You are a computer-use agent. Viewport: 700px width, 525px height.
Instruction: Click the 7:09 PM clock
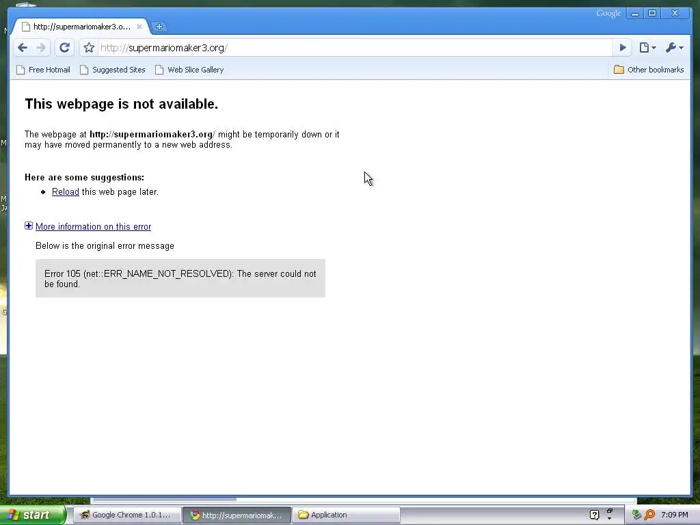[x=674, y=515]
